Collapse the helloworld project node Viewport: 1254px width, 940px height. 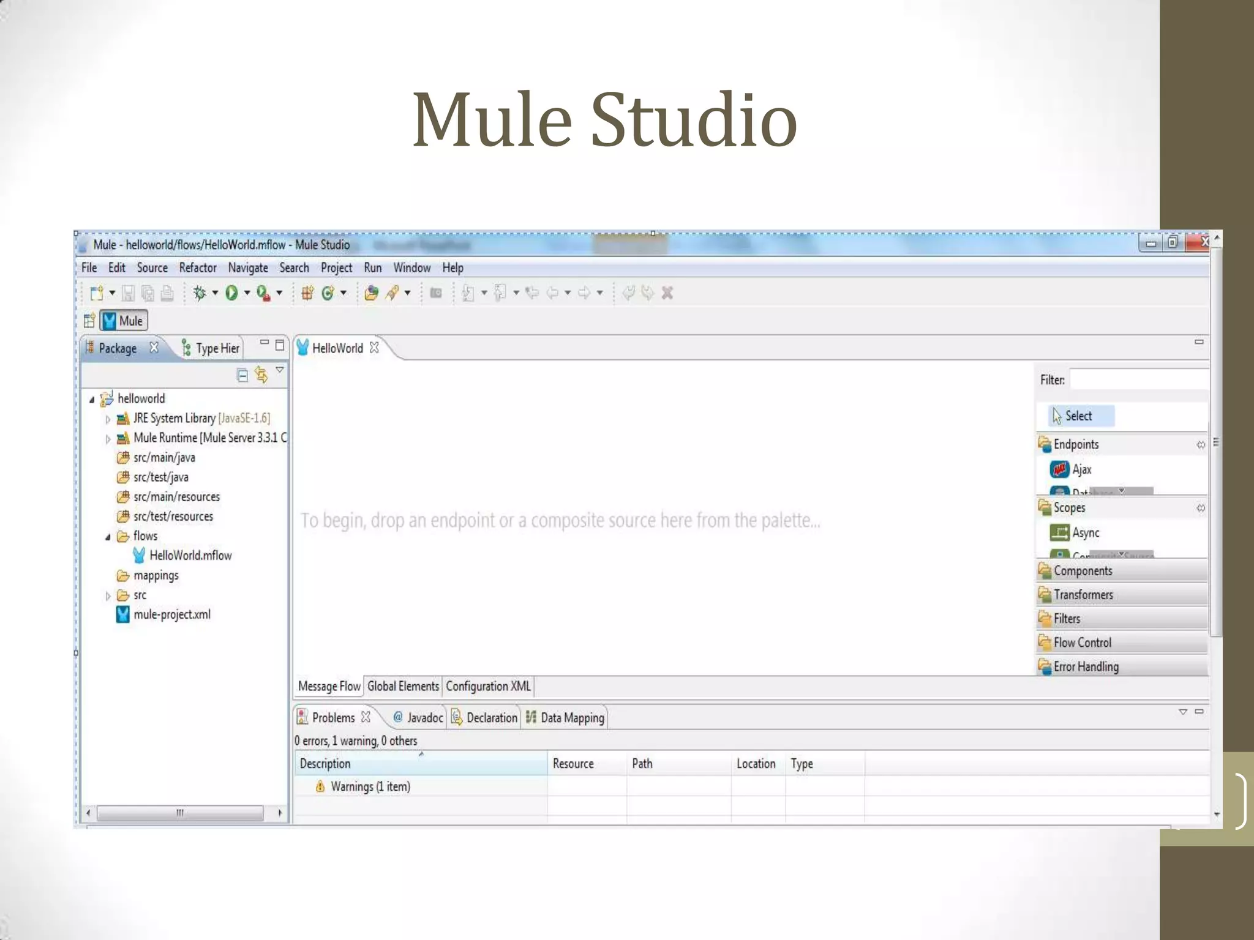point(92,400)
